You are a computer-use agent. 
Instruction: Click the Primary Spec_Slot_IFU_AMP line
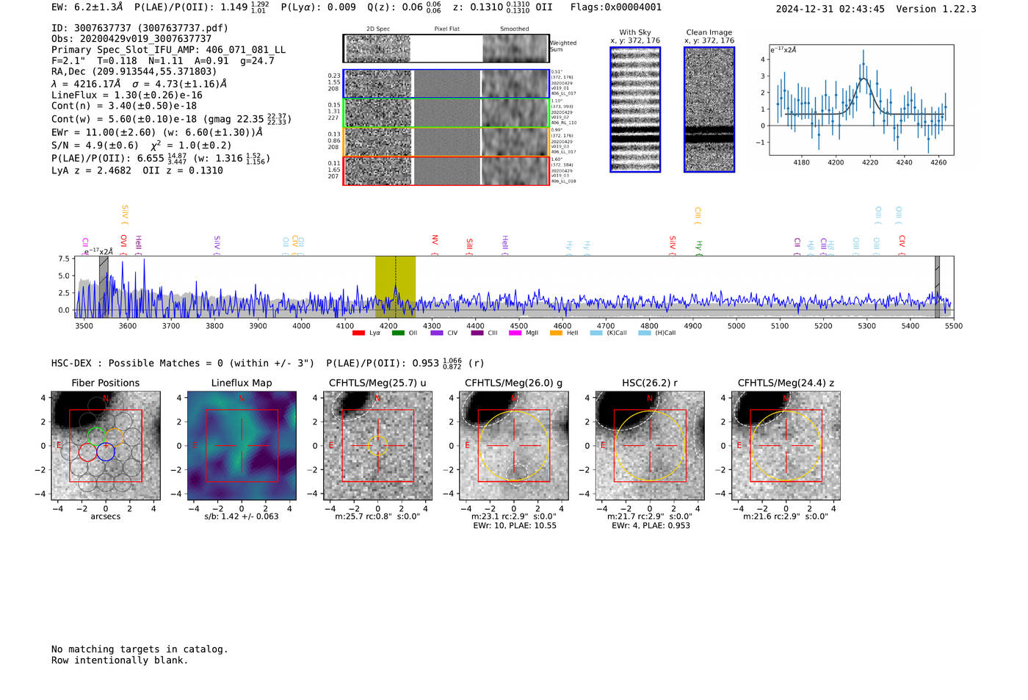click(x=169, y=50)
